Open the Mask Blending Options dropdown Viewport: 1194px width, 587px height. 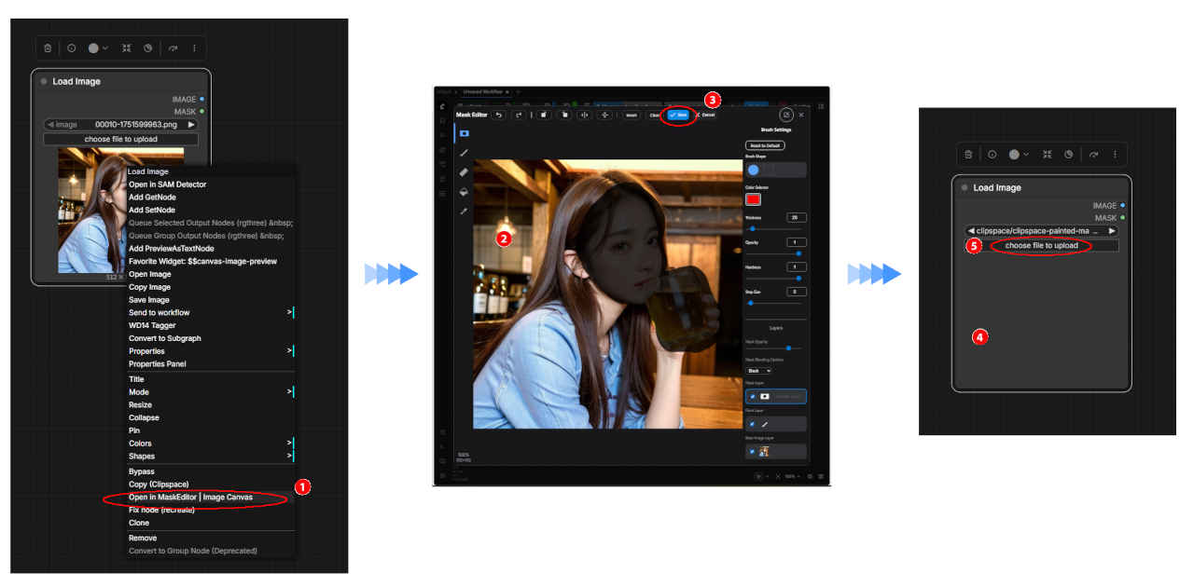(x=758, y=370)
